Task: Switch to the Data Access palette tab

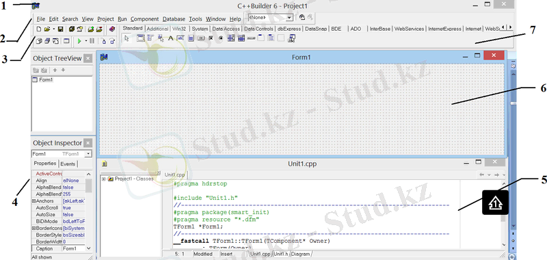Action: coord(226,29)
